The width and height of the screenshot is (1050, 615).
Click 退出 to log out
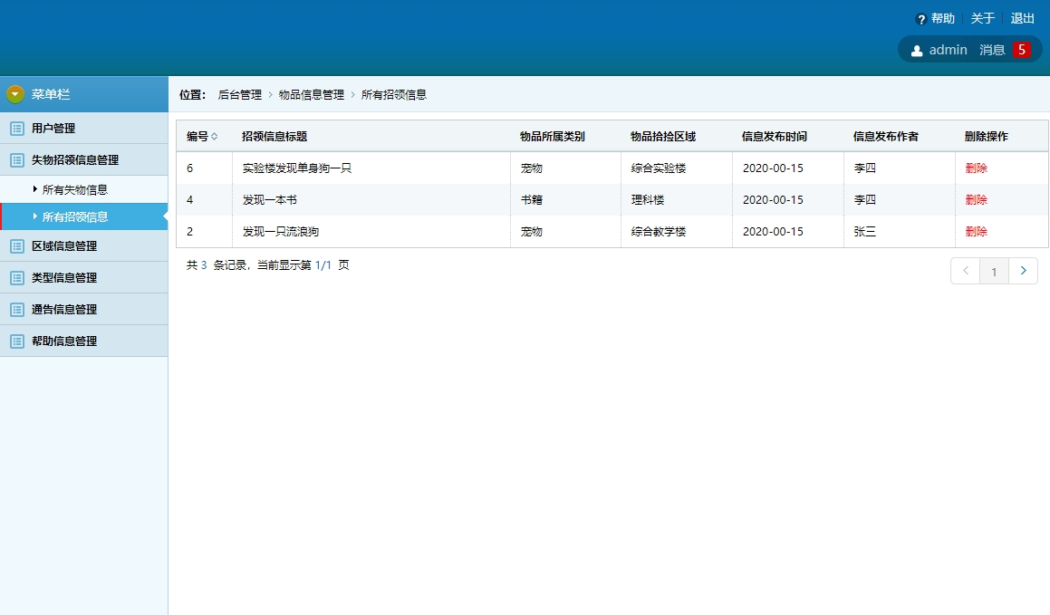[1022, 17]
